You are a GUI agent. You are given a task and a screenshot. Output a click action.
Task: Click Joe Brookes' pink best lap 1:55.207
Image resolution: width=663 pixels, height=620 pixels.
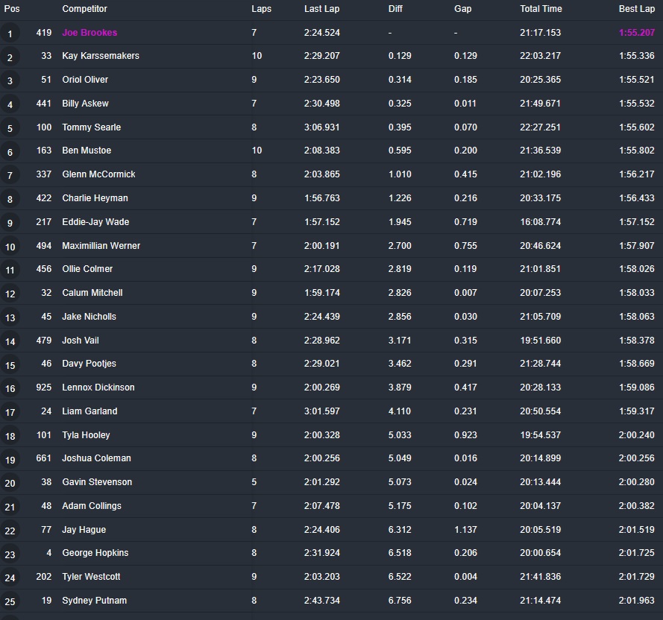point(636,33)
